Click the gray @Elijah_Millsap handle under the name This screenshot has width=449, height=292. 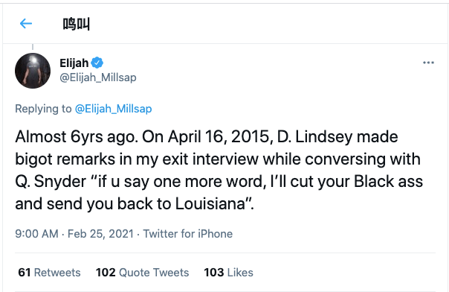pos(98,77)
